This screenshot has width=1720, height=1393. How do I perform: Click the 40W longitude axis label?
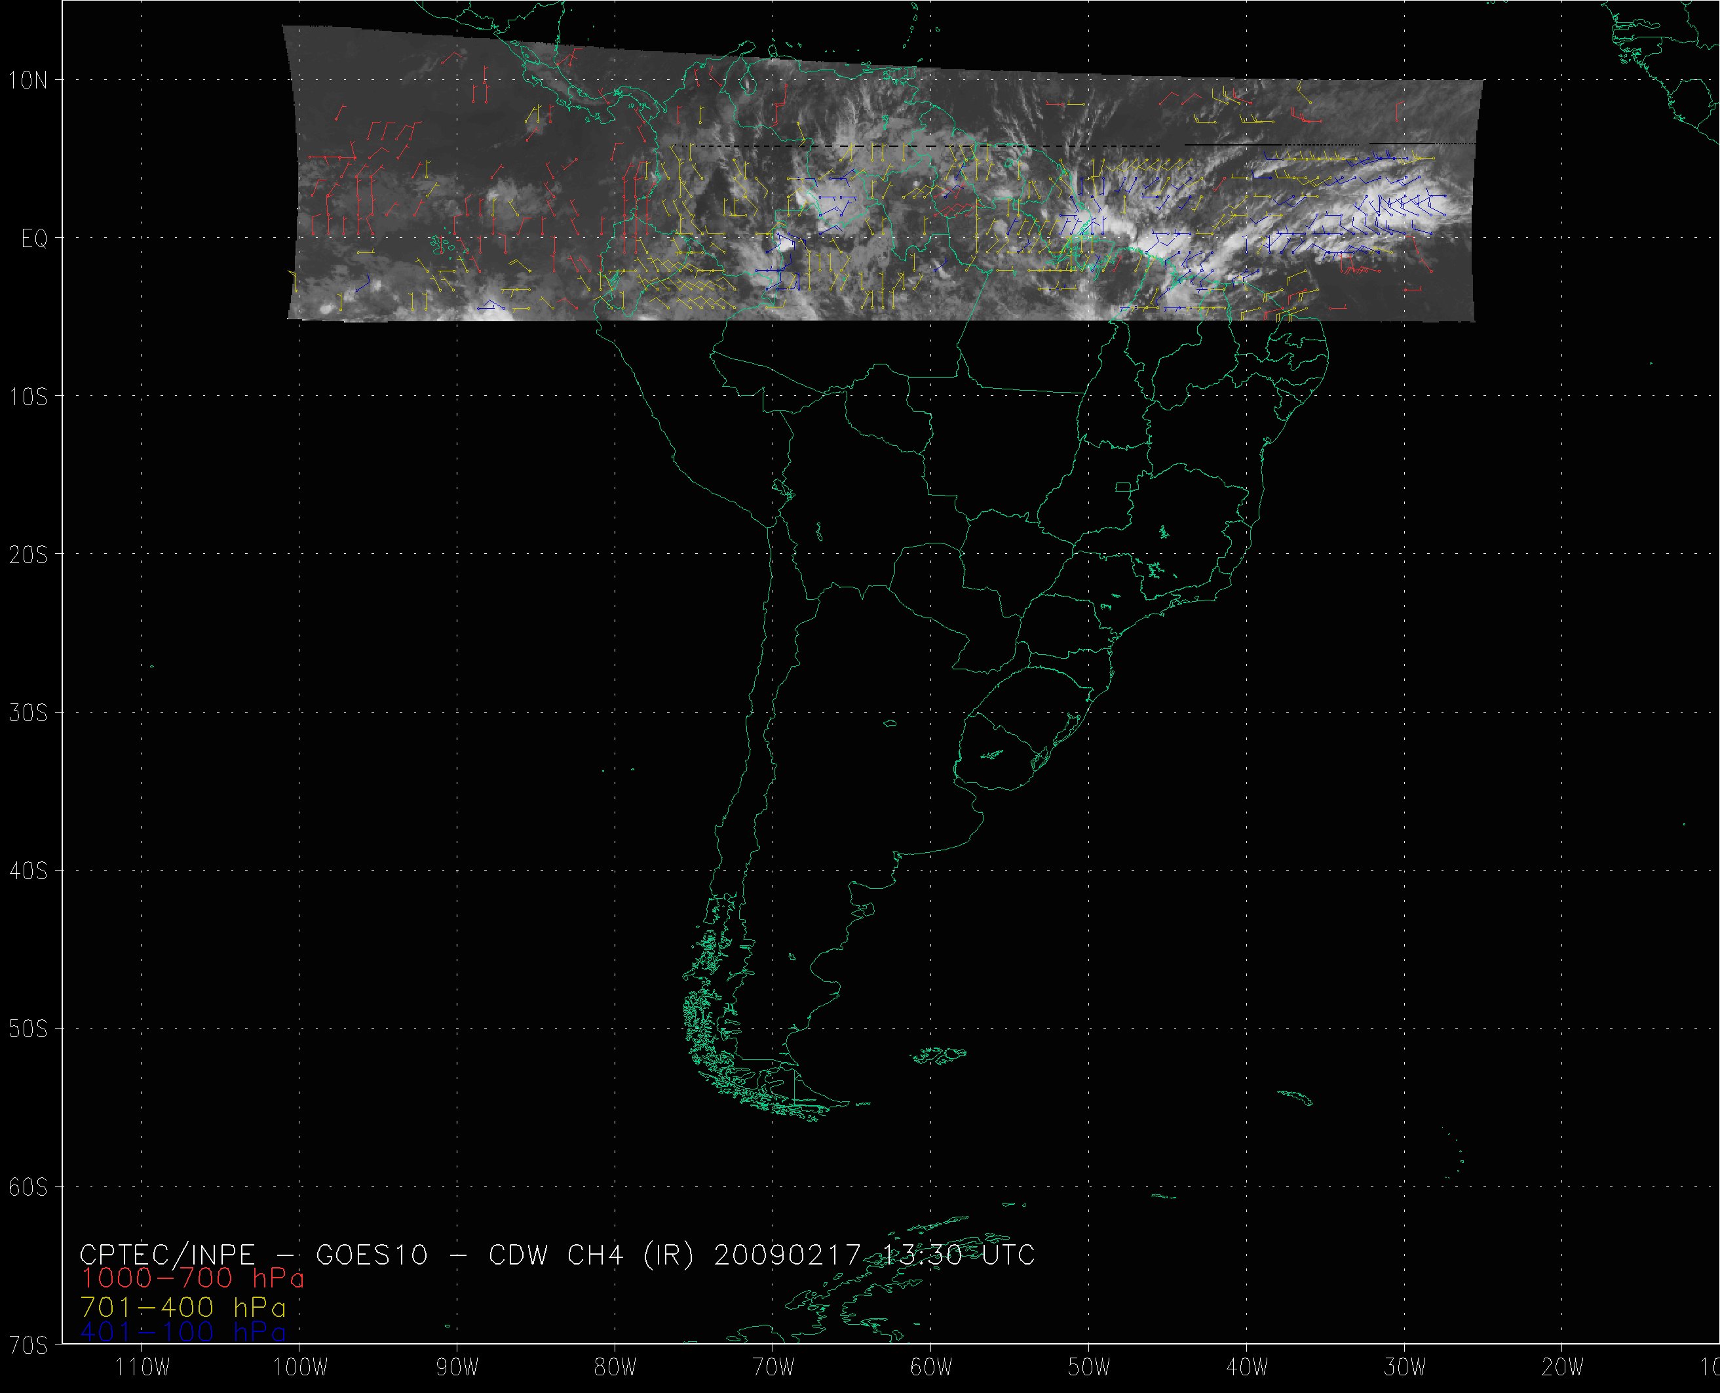pyautogui.click(x=1248, y=1368)
